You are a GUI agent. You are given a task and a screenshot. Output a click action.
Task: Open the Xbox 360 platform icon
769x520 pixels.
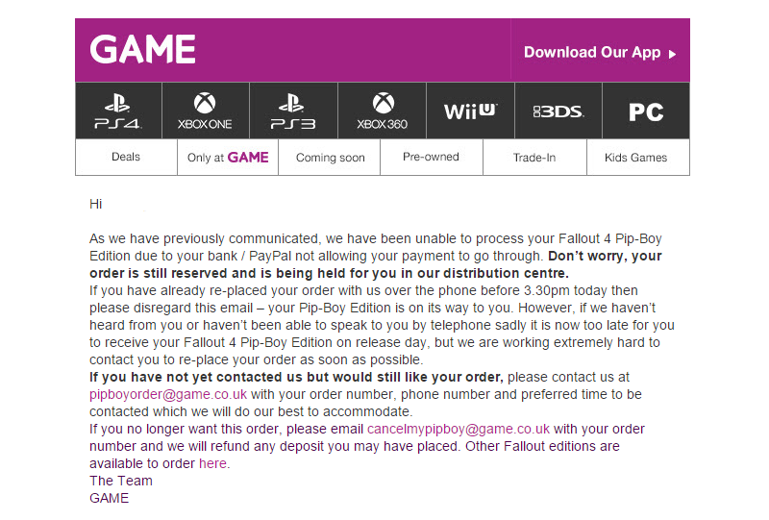tap(382, 111)
